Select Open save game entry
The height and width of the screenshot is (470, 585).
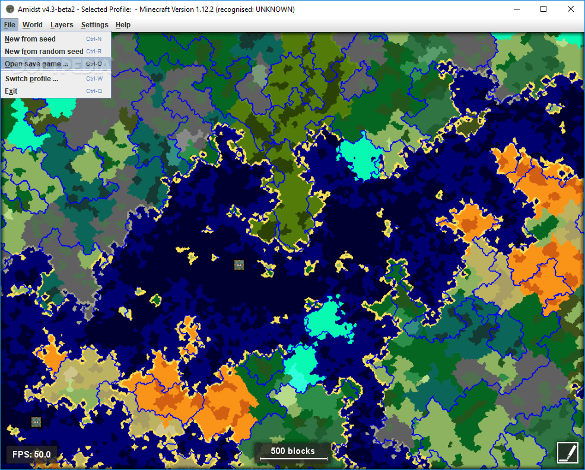click(x=56, y=64)
